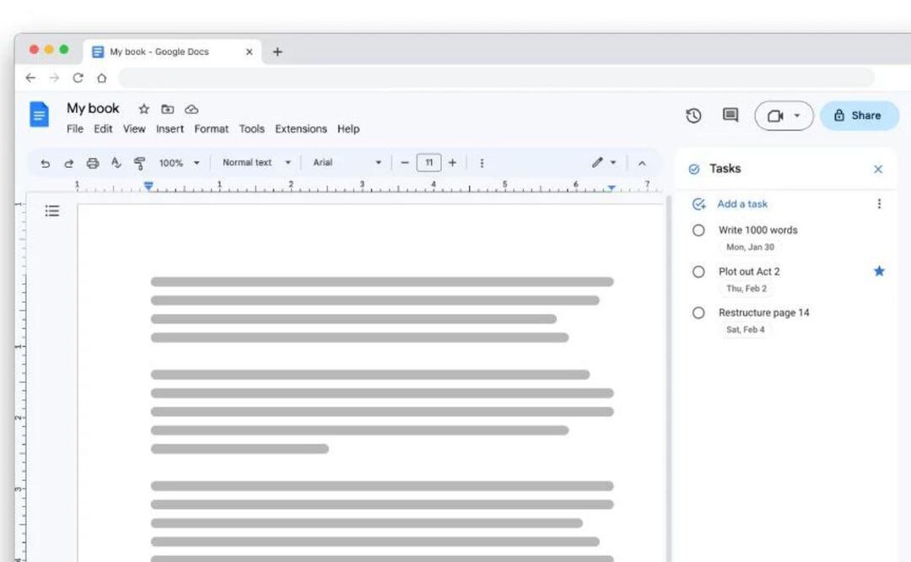Expand the Normal text style dropdown

256,163
